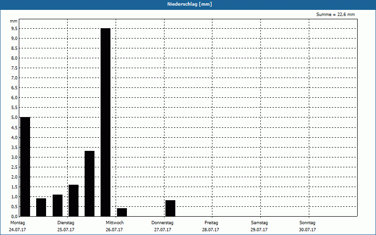Select the small bar on Donnerstag

click(170, 208)
